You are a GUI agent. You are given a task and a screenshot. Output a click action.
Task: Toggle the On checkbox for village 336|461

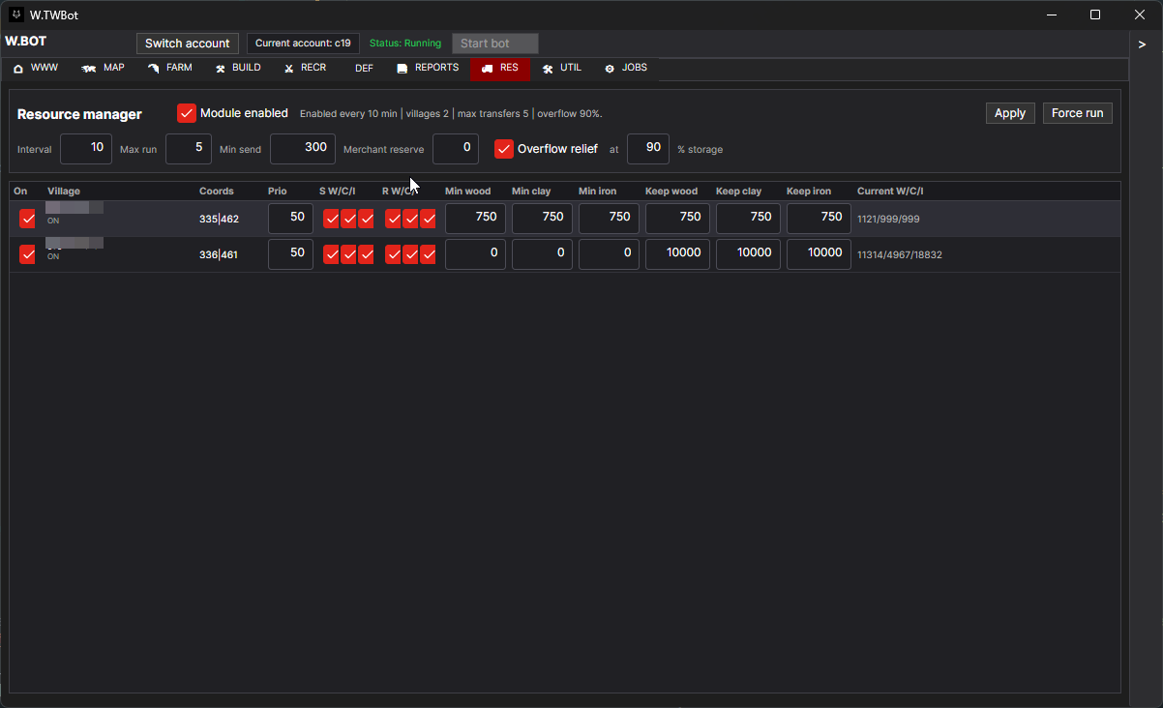[x=28, y=254]
